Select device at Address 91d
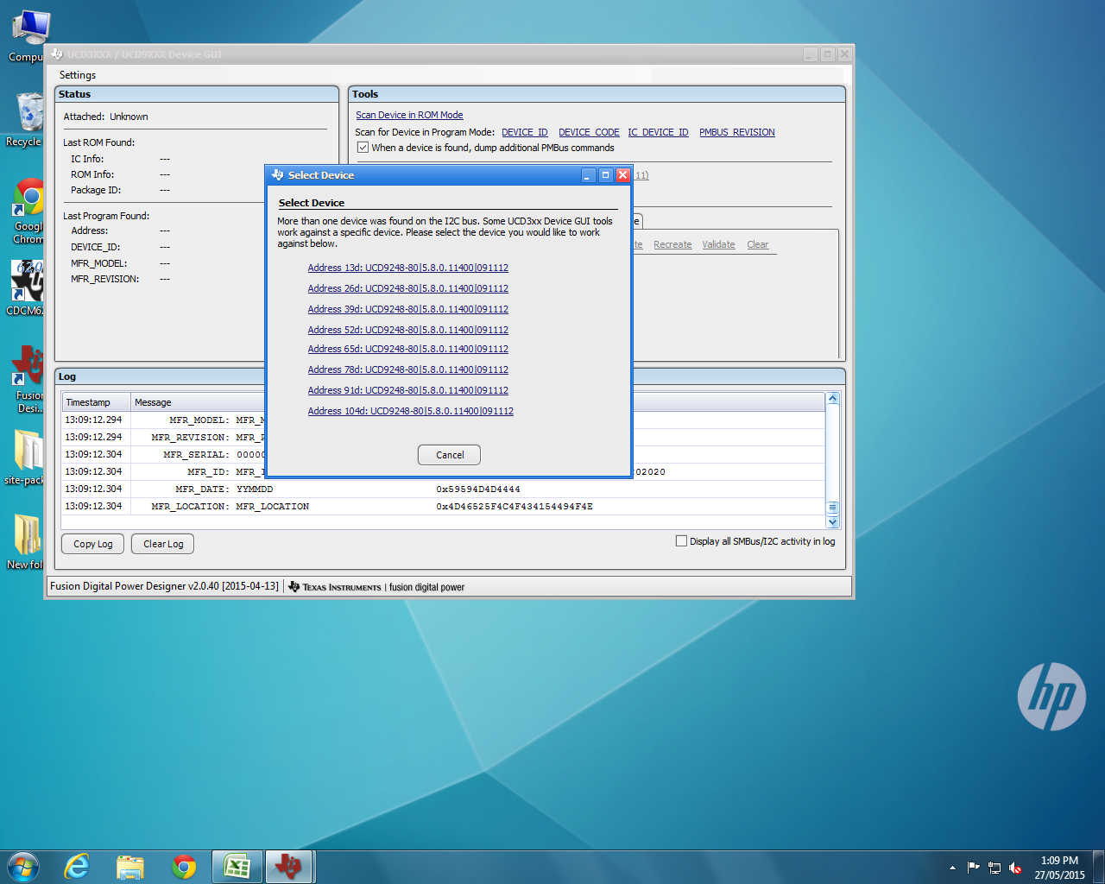Image resolution: width=1105 pixels, height=884 pixels. point(407,390)
